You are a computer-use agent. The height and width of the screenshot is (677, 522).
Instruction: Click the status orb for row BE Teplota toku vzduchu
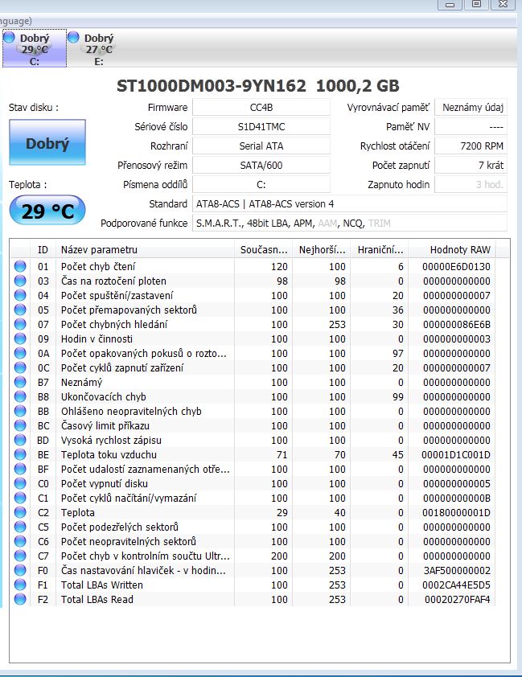(20, 454)
